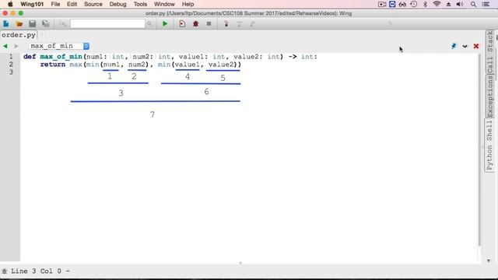Open the Tools menu
498x280 pixels.
tap(140, 4)
